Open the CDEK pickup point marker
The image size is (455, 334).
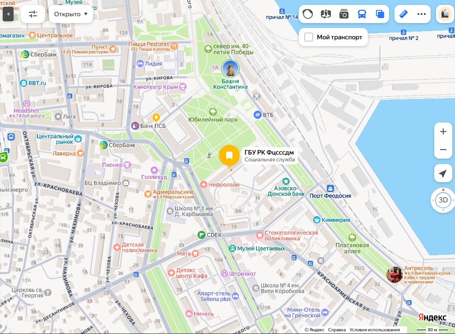point(202,235)
